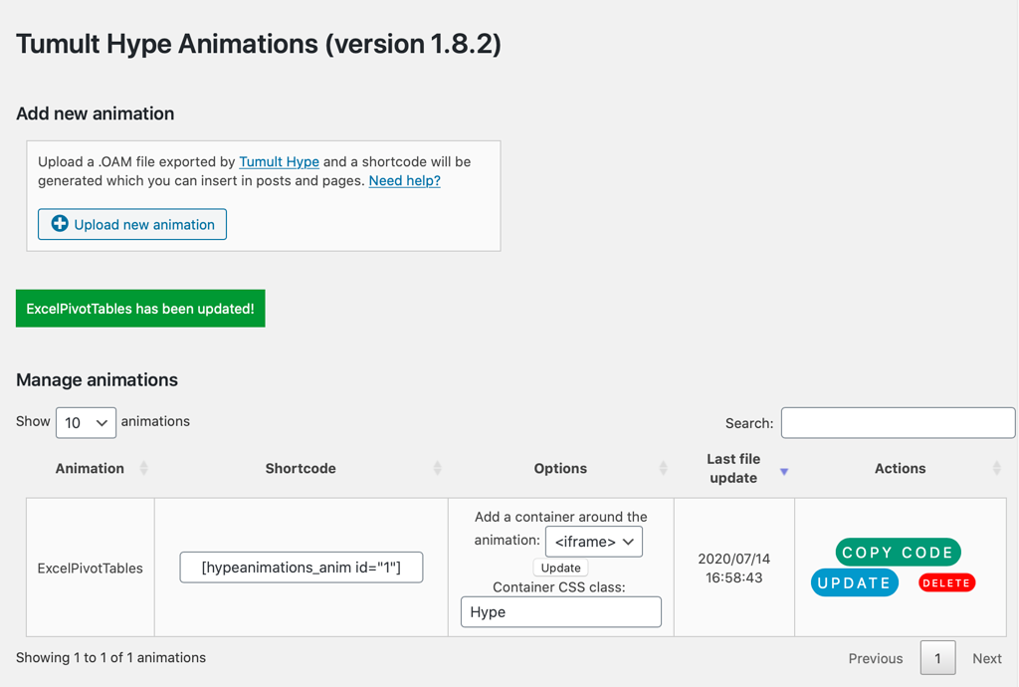Click inside the Search field

coord(897,422)
